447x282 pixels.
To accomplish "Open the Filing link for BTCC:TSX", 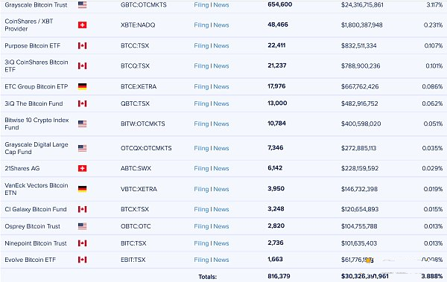I will click(201, 45).
